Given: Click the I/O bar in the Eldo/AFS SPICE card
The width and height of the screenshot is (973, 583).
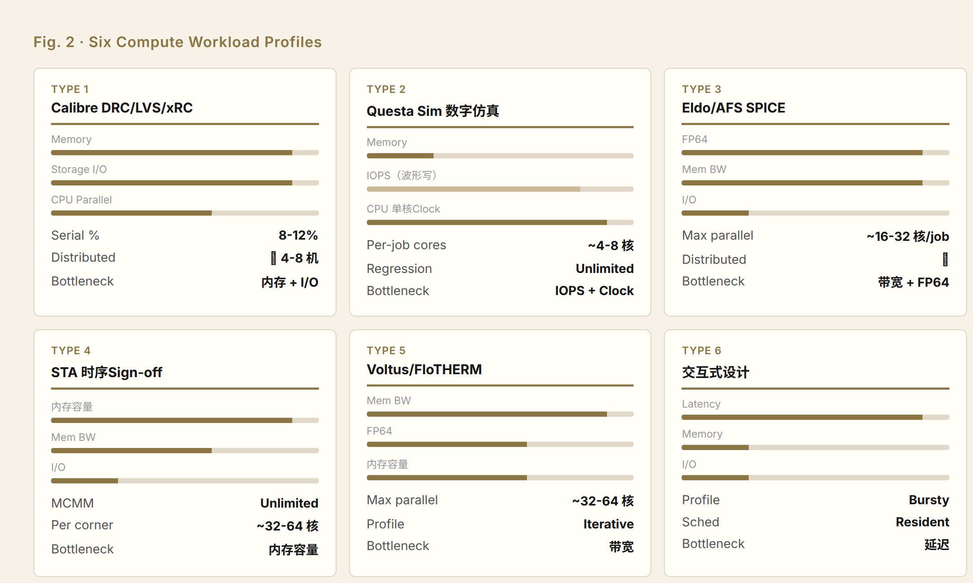Looking at the screenshot, I should [815, 213].
